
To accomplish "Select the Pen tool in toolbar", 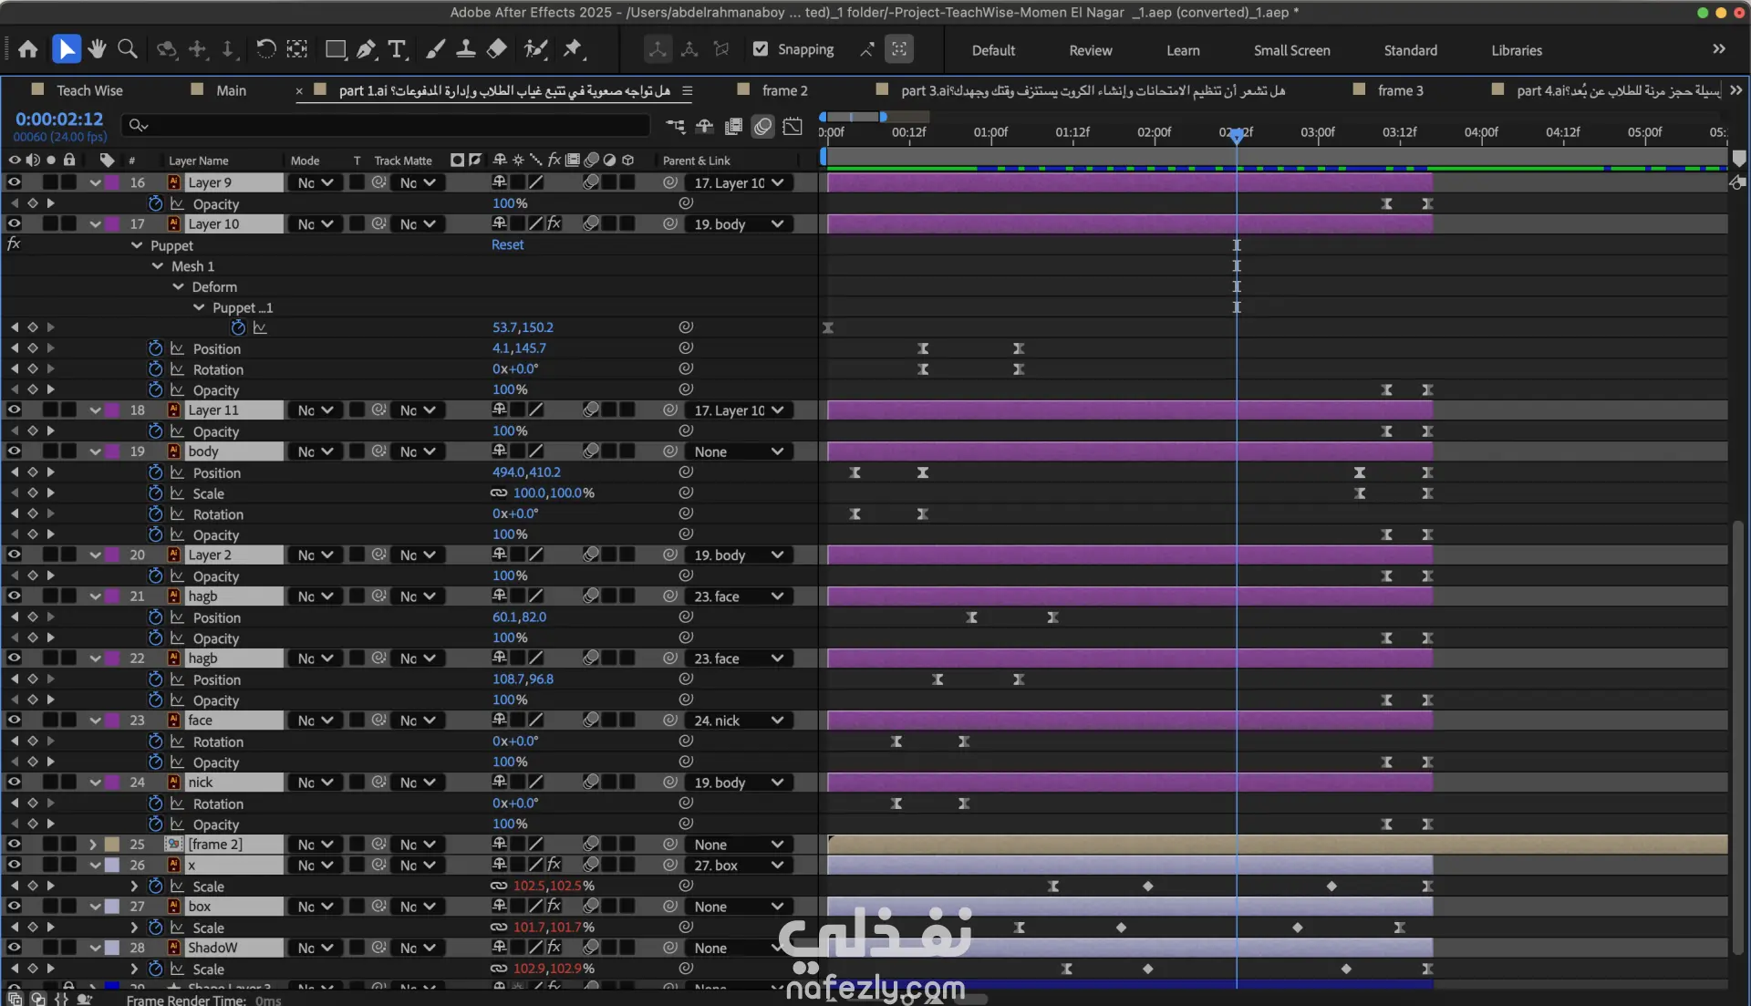I will pyautogui.click(x=367, y=49).
